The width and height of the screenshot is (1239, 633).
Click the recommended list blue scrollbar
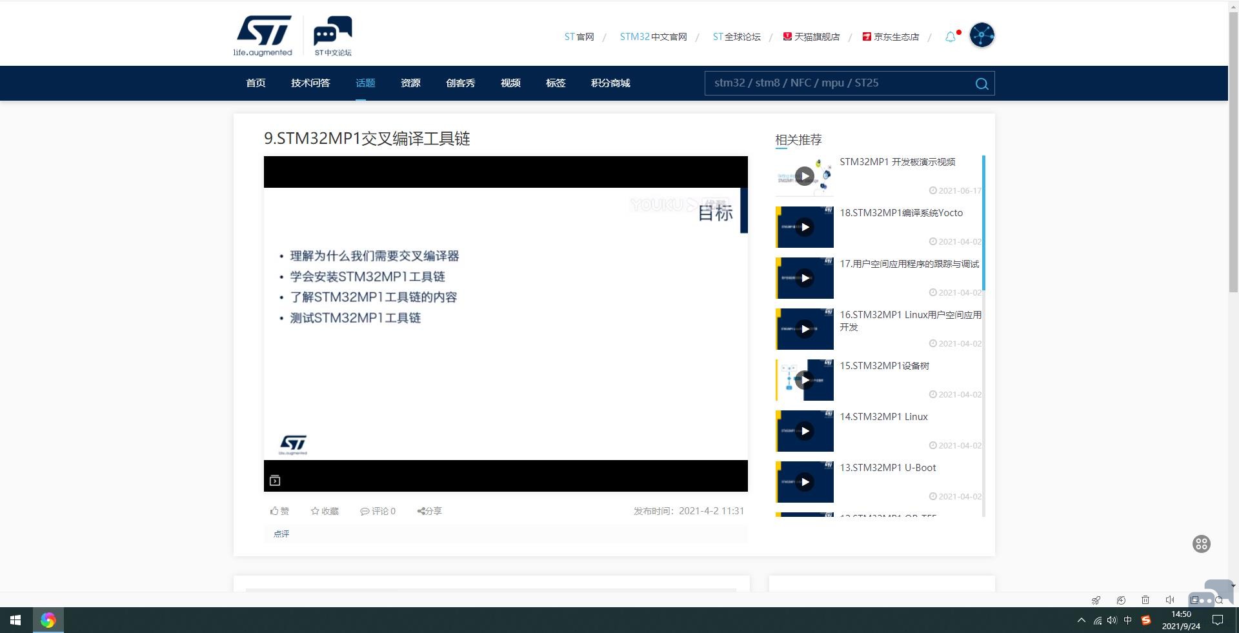pos(983,223)
